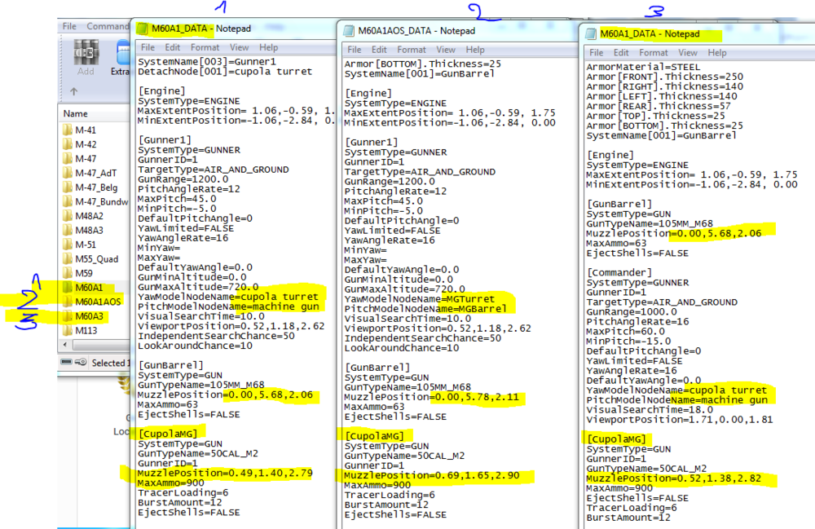Image resolution: width=815 pixels, height=529 pixels.
Task: Click the line "ViewportPosition=1.71,0.00,1.81"
Action: click(680, 419)
